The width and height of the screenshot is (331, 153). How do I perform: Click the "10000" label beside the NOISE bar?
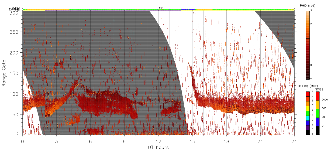pyautogui.click(x=324, y=100)
